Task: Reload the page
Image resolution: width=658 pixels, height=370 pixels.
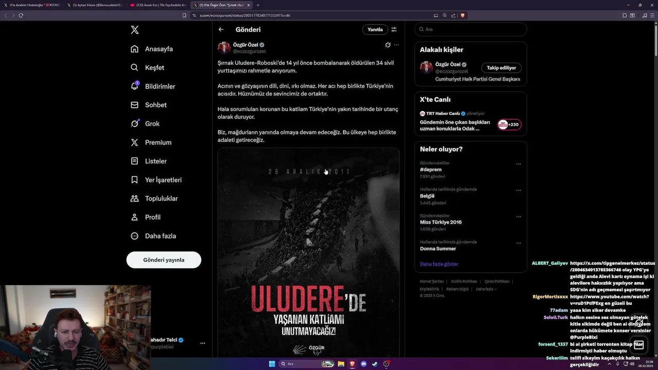Action: click(x=21, y=15)
